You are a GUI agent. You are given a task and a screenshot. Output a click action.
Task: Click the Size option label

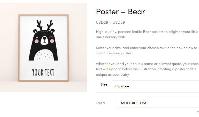pos(104,84)
